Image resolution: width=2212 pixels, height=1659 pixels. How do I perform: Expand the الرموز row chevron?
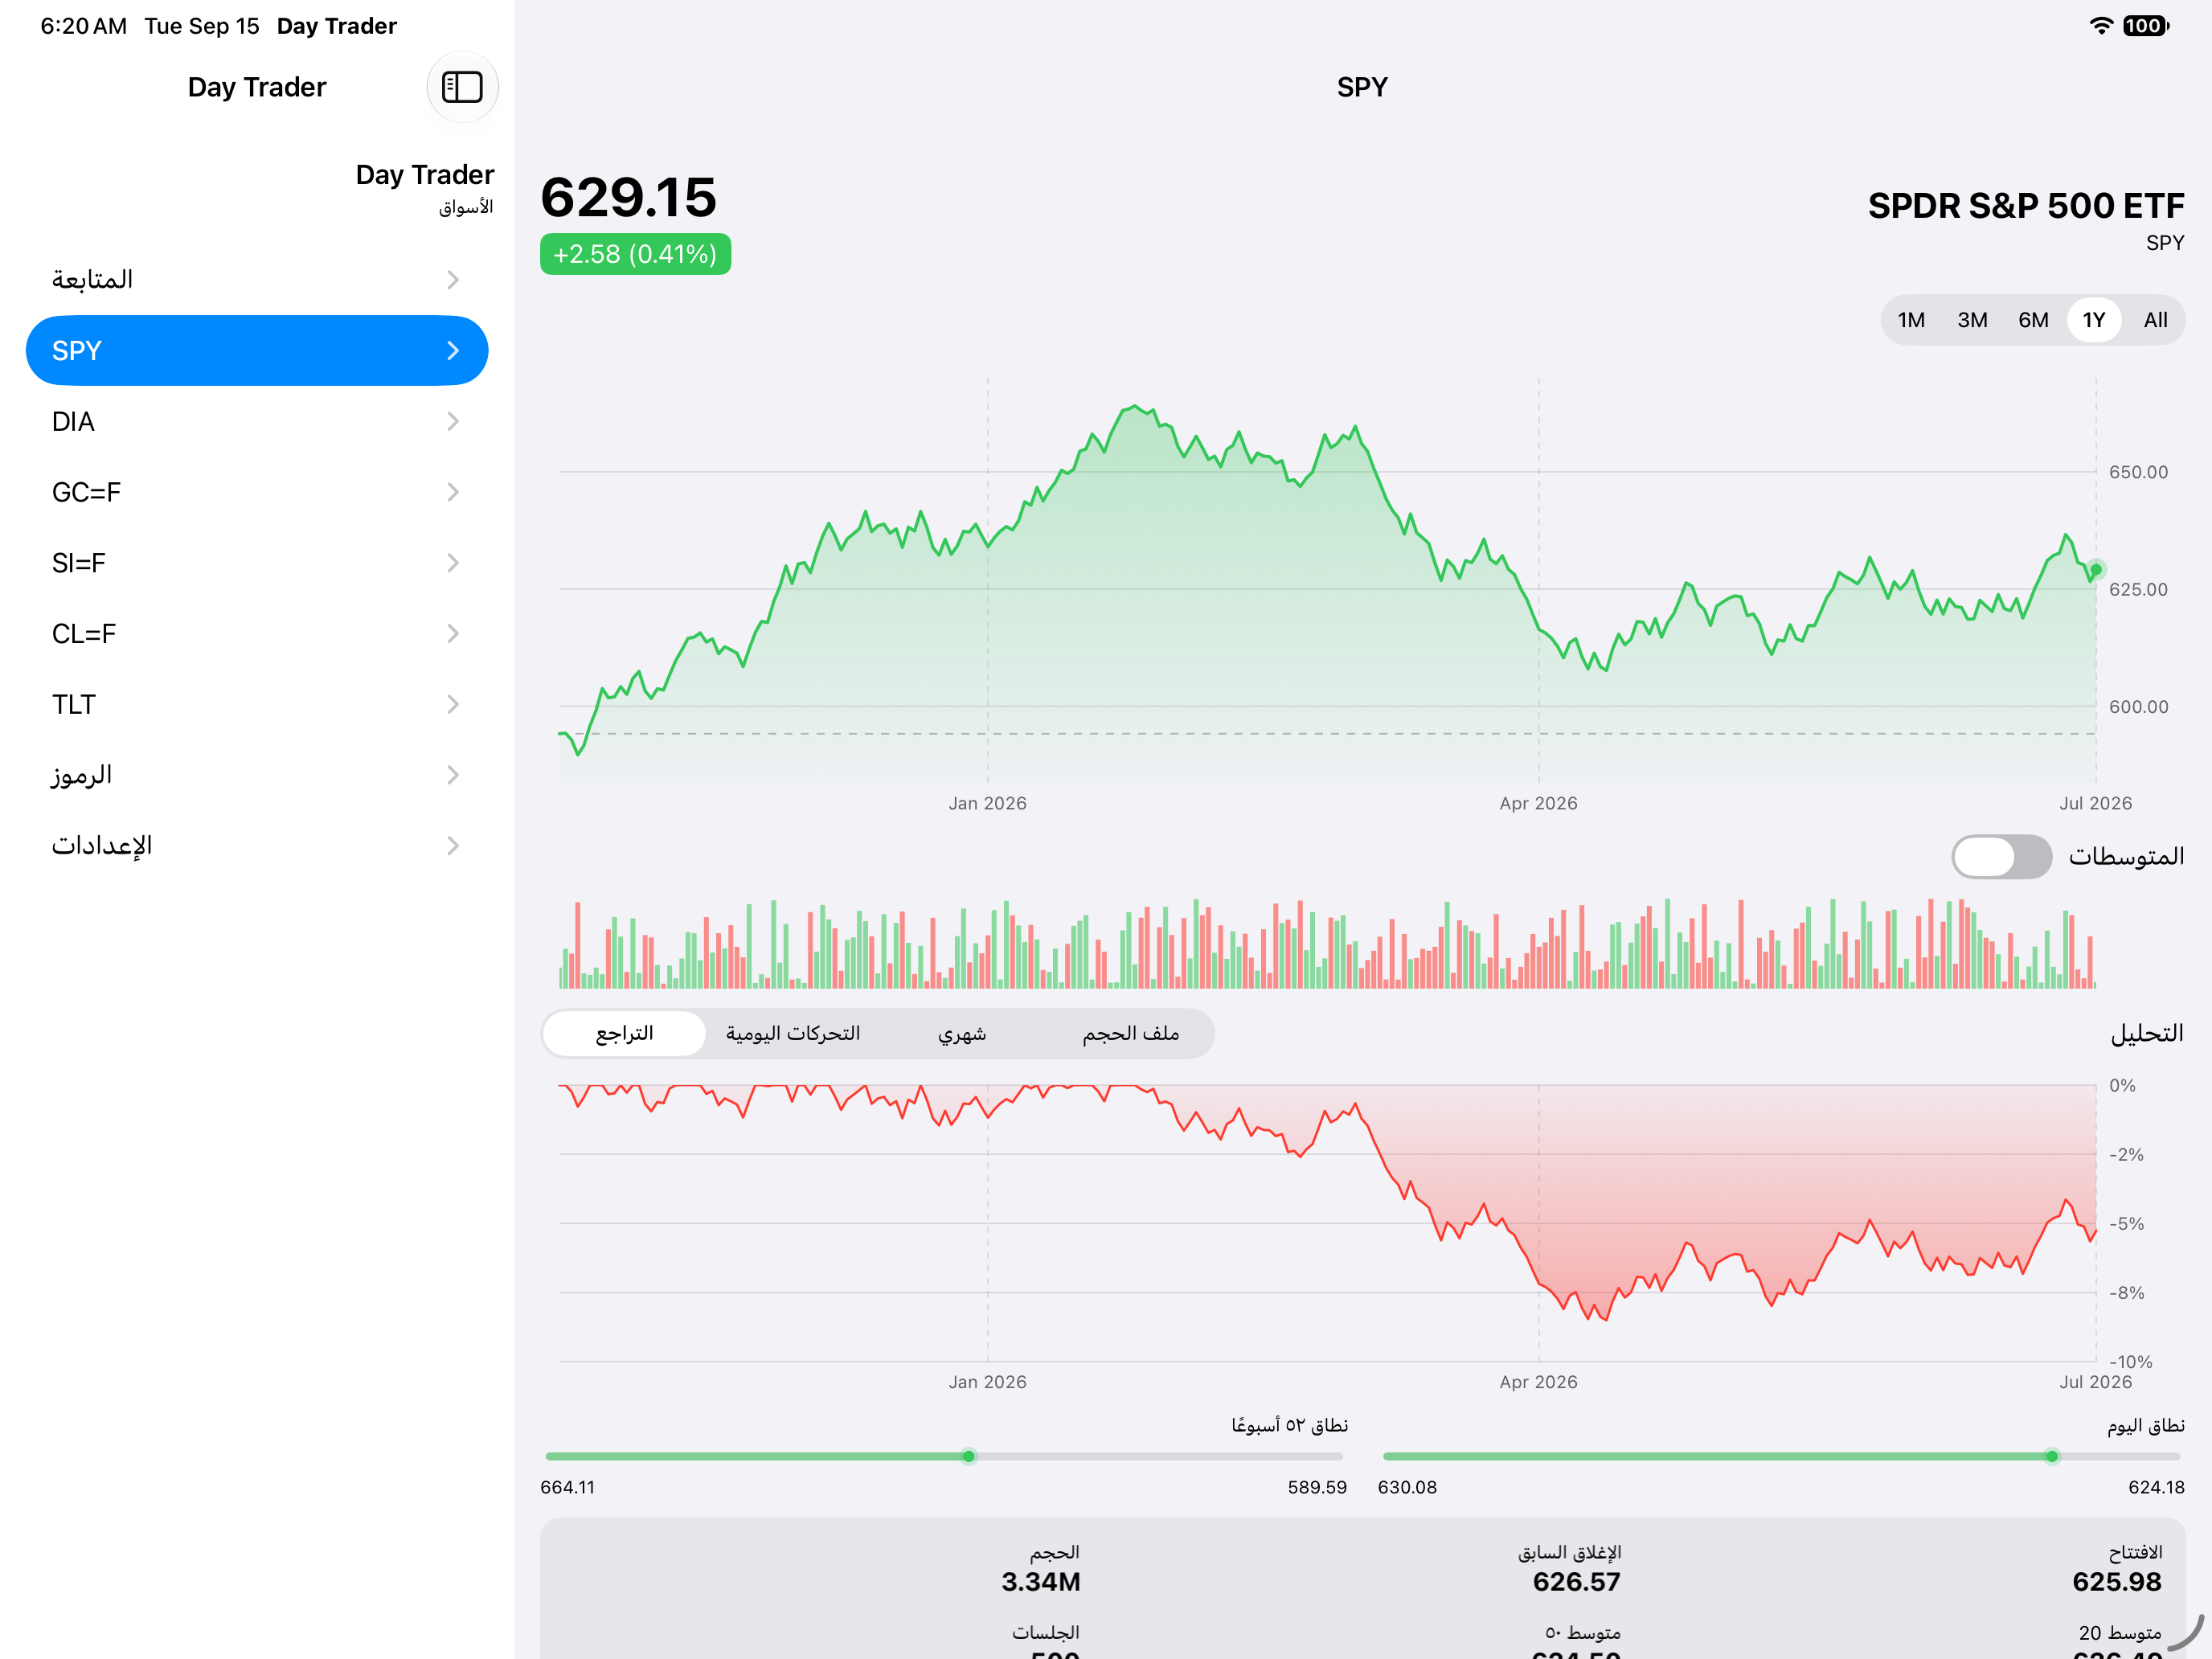pyautogui.click(x=453, y=775)
